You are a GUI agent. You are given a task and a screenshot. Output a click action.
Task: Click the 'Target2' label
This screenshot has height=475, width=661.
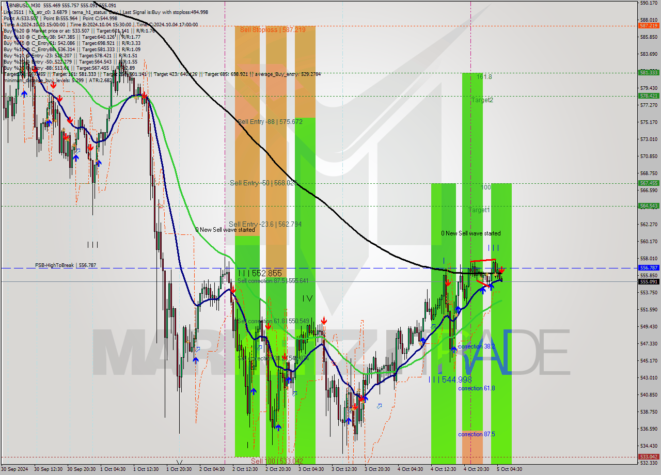pos(482,100)
